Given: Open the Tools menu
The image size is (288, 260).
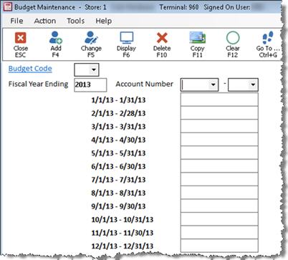Looking at the screenshot, I should click(x=75, y=21).
